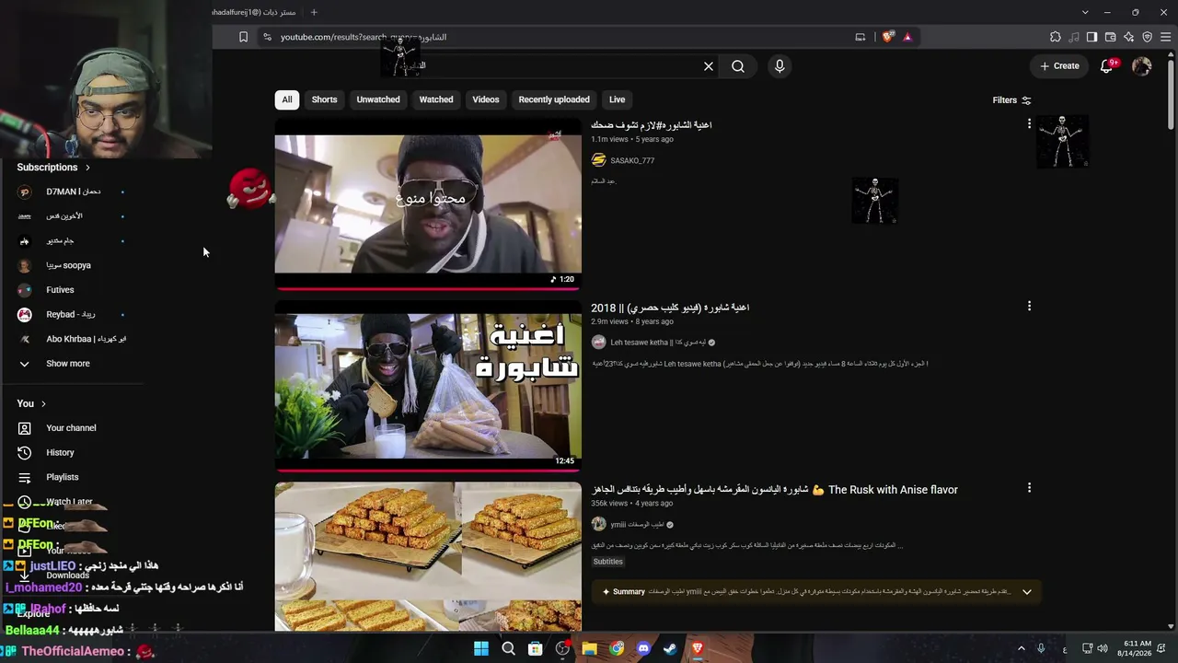Open the Leo AI sparkle icon
This screenshot has height=663, width=1178.
pos(1129,37)
